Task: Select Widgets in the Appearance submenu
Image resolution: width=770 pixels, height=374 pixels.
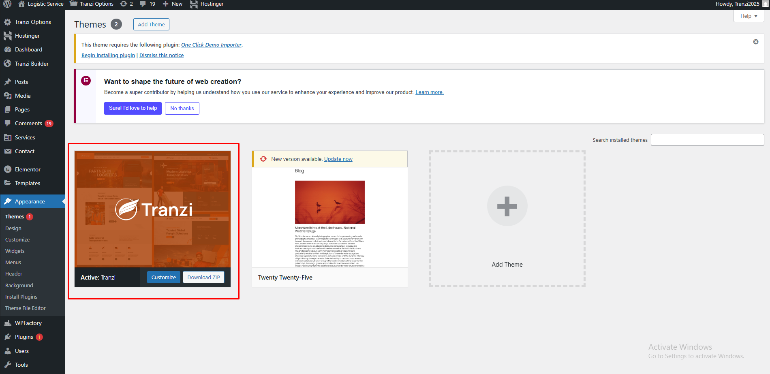Action: [15, 251]
